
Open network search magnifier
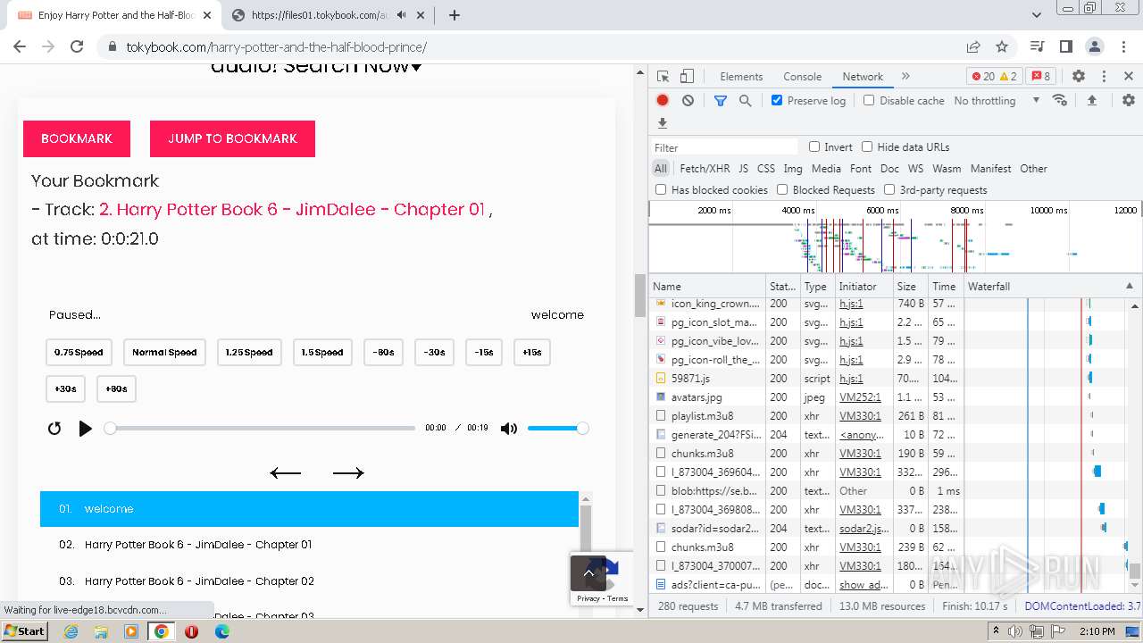tap(746, 101)
